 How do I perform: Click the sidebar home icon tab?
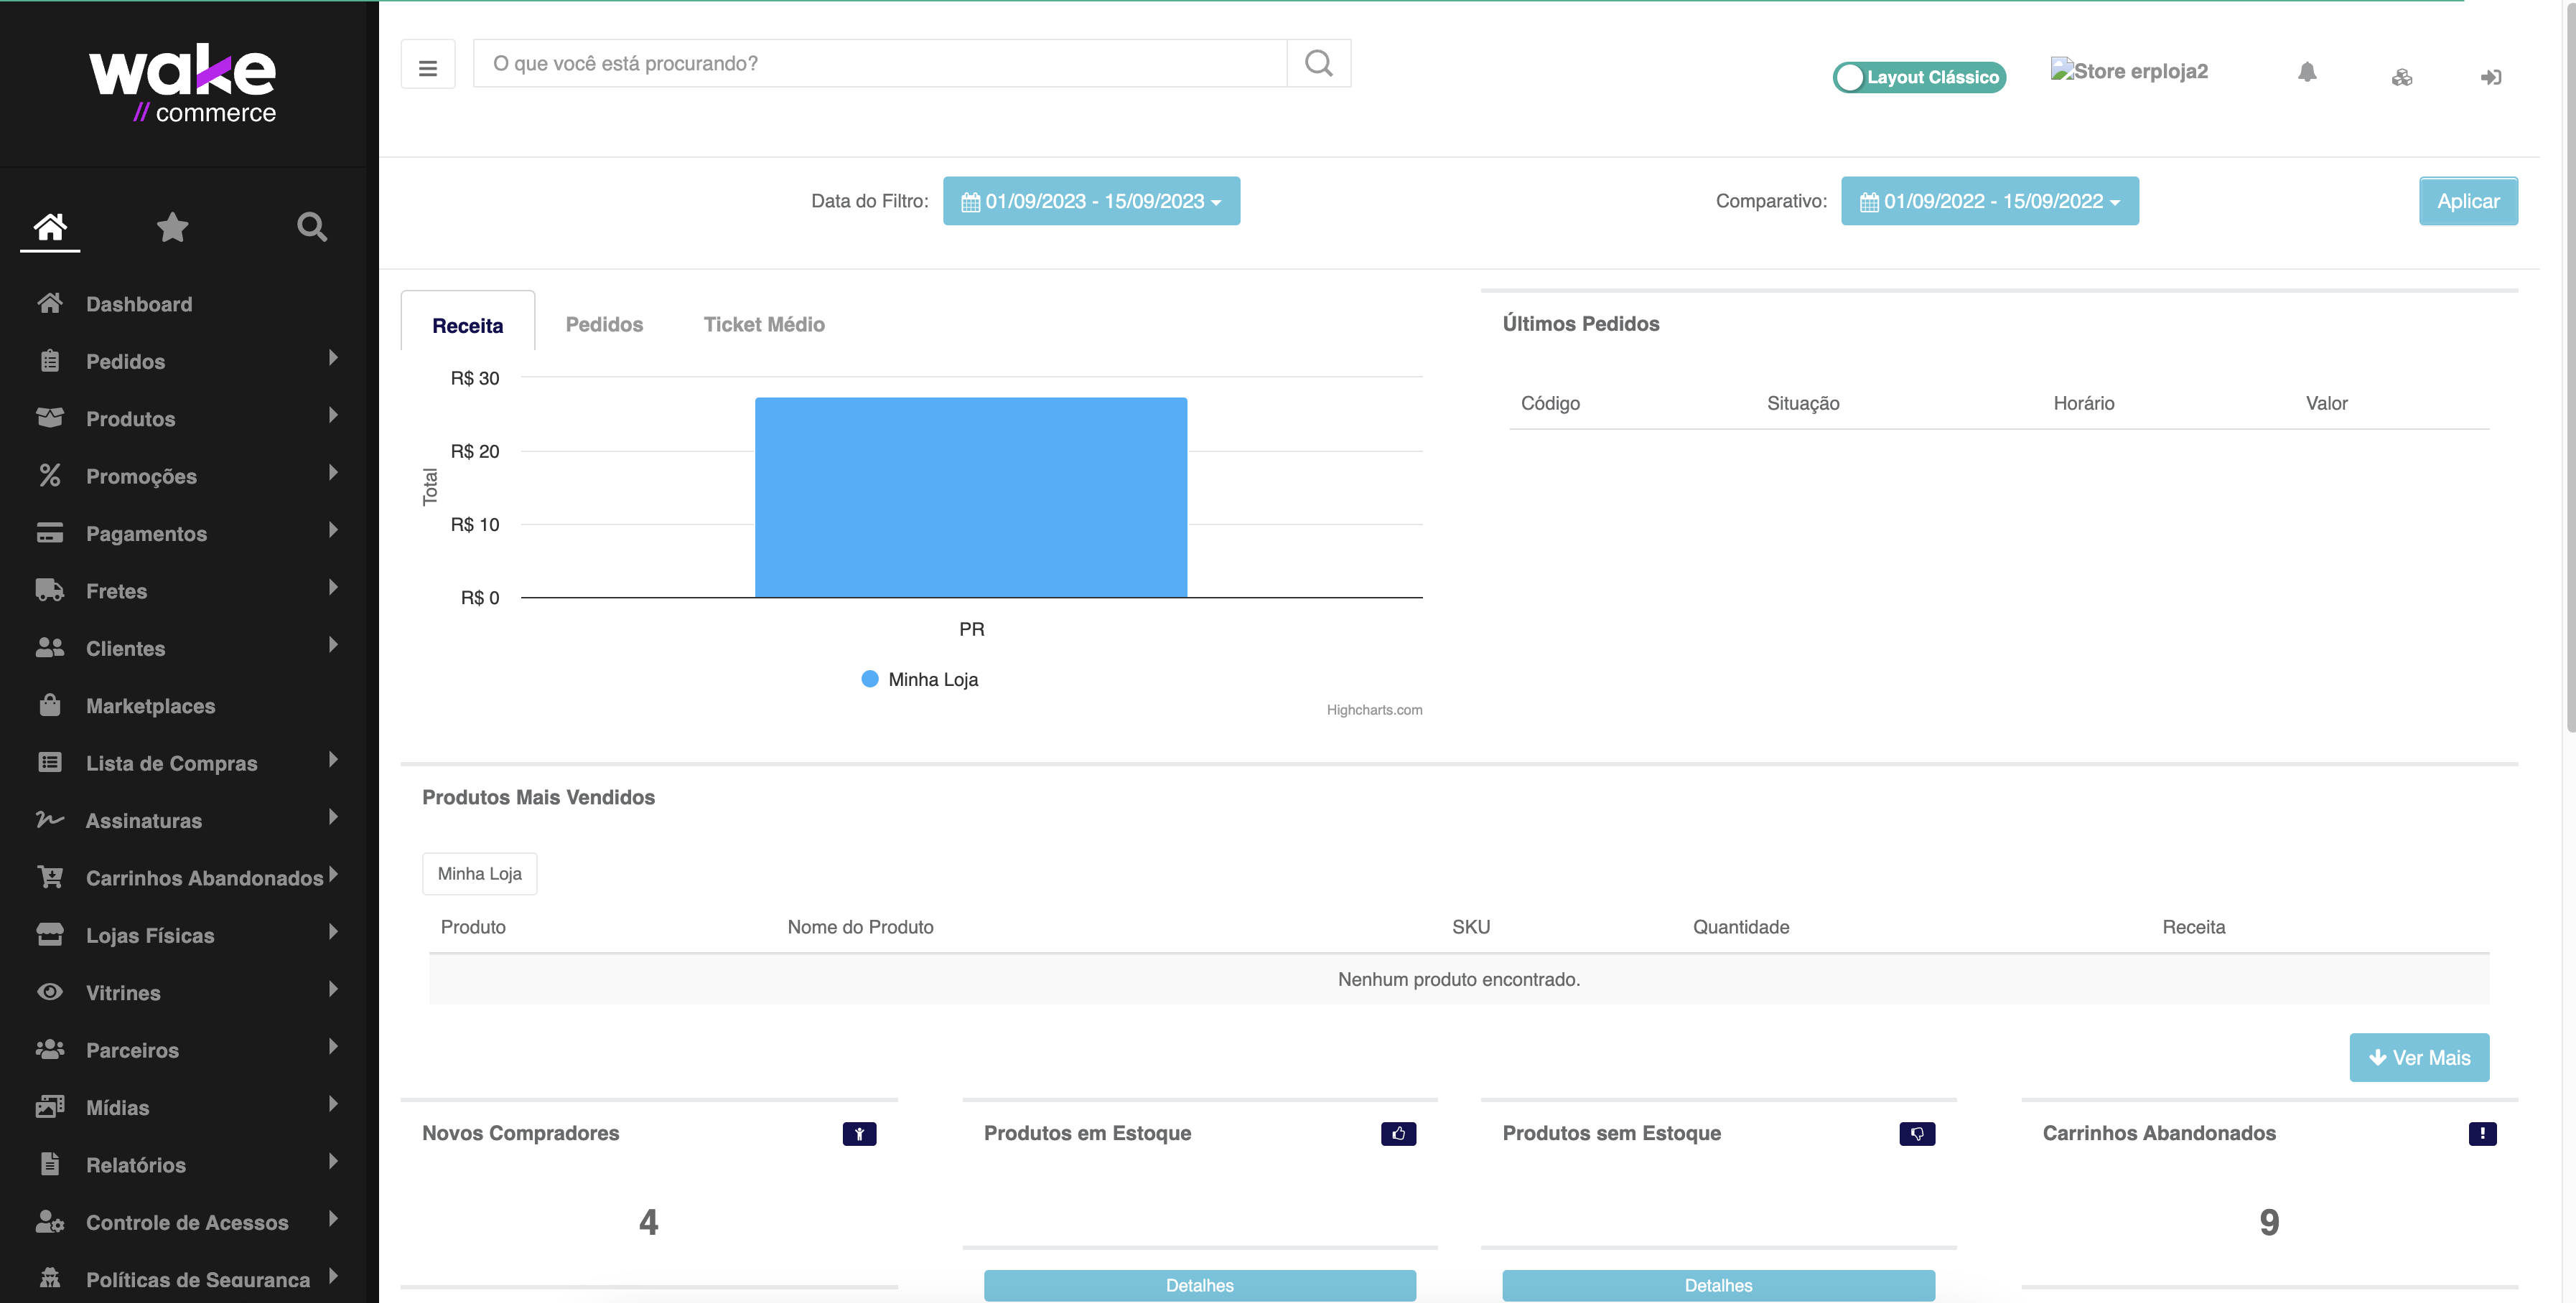[50, 227]
